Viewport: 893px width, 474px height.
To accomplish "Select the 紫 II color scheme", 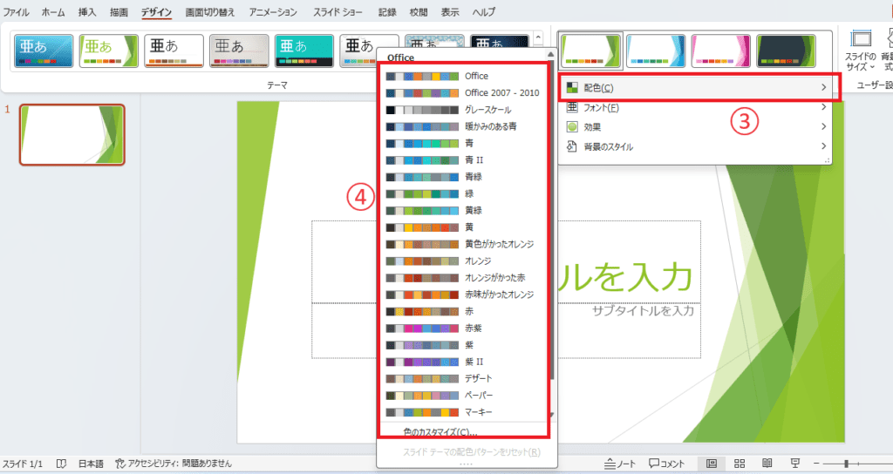I will point(464,362).
